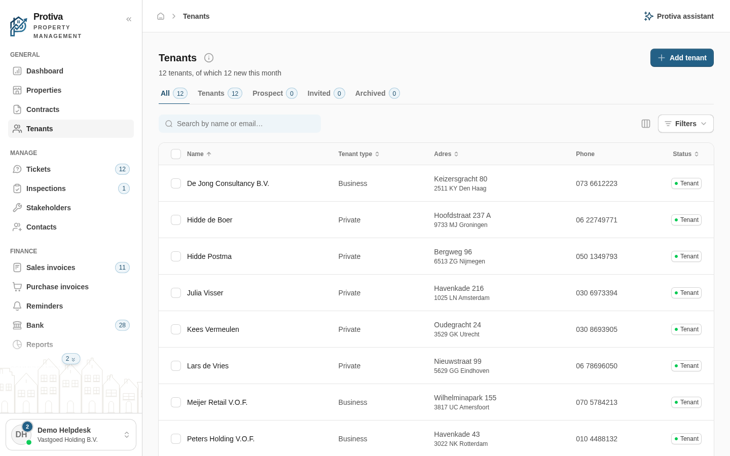The height and width of the screenshot is (456, 730).
Task: Collapse the sidebar with the double chevron
Action: coord(129,19)
